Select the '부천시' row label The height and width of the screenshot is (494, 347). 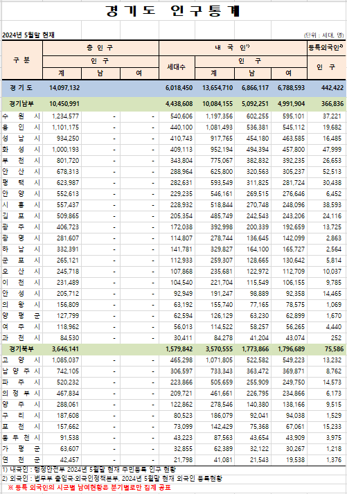click(x=21, y=161)
